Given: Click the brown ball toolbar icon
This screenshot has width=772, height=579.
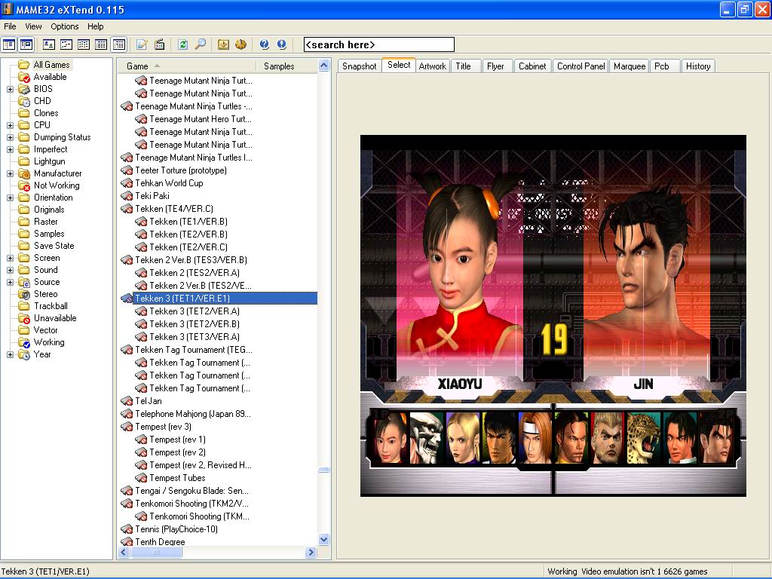Looking at the screenshot, I should click(240, 44).
